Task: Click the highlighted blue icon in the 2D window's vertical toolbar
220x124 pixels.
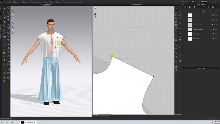Action: tap(95, 17)
